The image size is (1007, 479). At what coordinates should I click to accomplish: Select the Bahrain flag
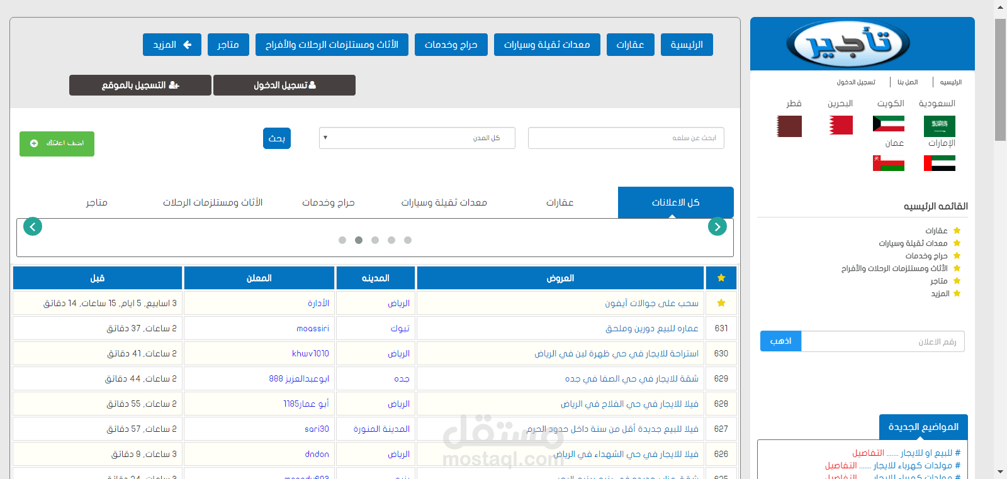click(841, 125)
